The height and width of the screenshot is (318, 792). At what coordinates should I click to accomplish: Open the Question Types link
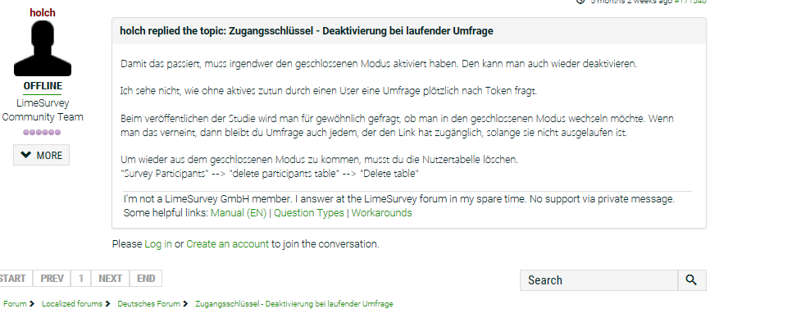308,213
